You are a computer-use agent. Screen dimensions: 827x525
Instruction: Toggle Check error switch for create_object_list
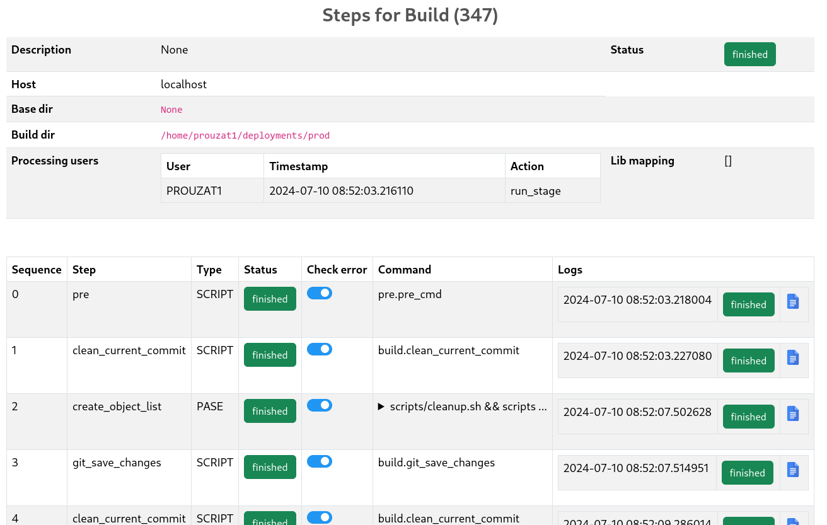tap(320, 405)
